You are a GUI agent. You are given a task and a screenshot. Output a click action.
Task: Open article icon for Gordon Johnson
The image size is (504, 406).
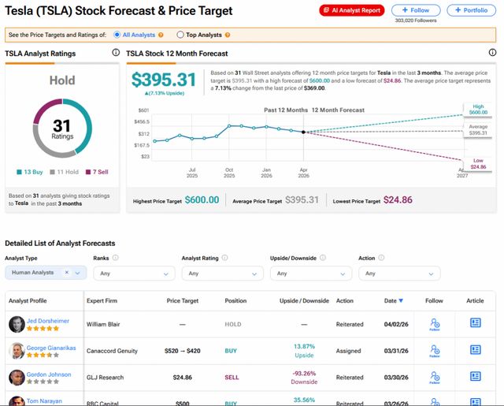click(475, 378)
